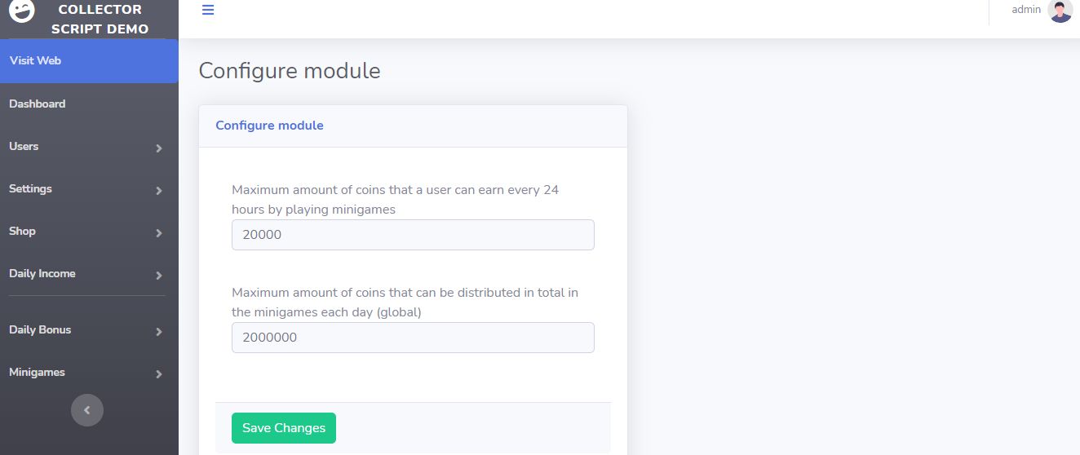Screen dimensions: 1080x455
Task: Click the admin username text
Action: point(1026,10)
